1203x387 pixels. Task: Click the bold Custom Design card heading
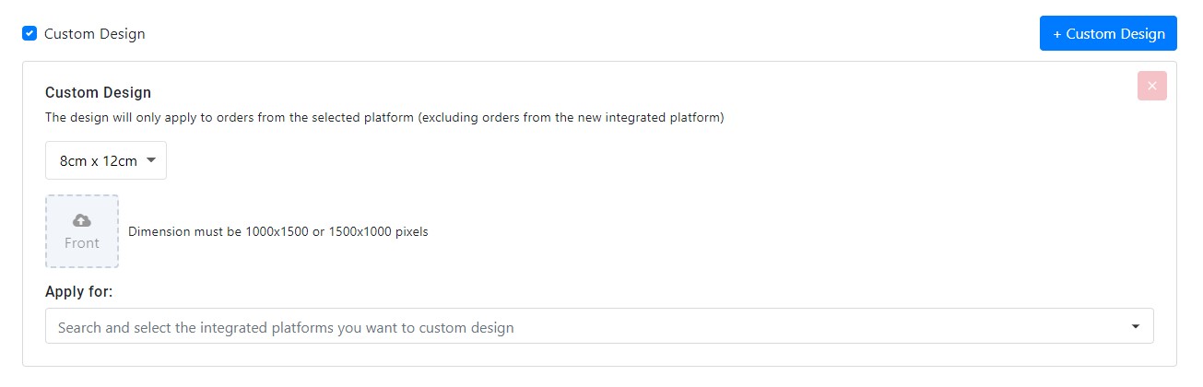(98, 92)
